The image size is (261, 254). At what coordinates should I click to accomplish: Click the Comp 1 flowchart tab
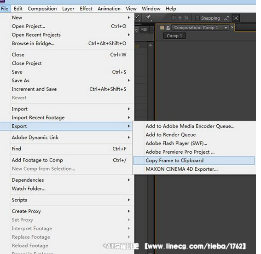(174, 36)
